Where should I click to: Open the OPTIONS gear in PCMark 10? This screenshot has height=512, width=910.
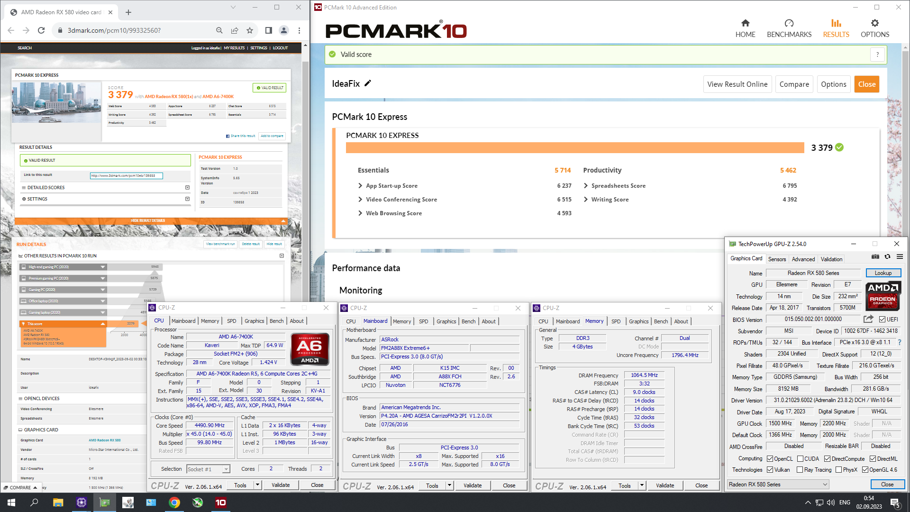click(x=875, y=28)
